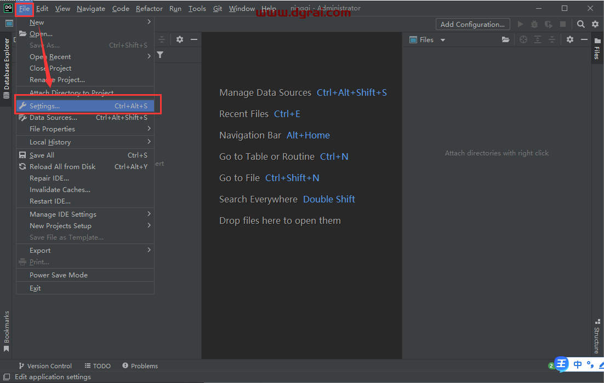This screenshot has width=604, height=383.
Task: Click the DataGrip logo icon
Action: tap(8, 8)
